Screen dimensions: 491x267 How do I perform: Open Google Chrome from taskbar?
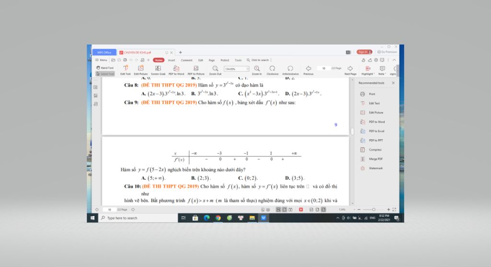pyautogui.click(x=218, y=218)
